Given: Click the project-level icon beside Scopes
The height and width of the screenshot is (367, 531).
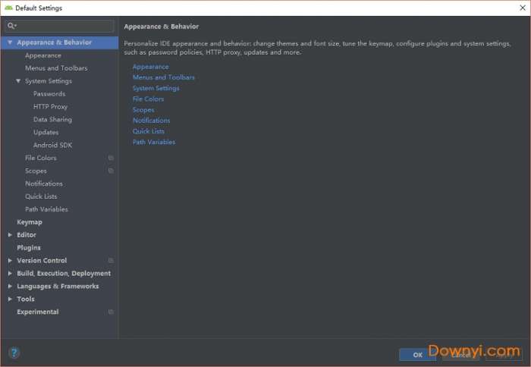Looking at the screenshot, I should point(111,171).
